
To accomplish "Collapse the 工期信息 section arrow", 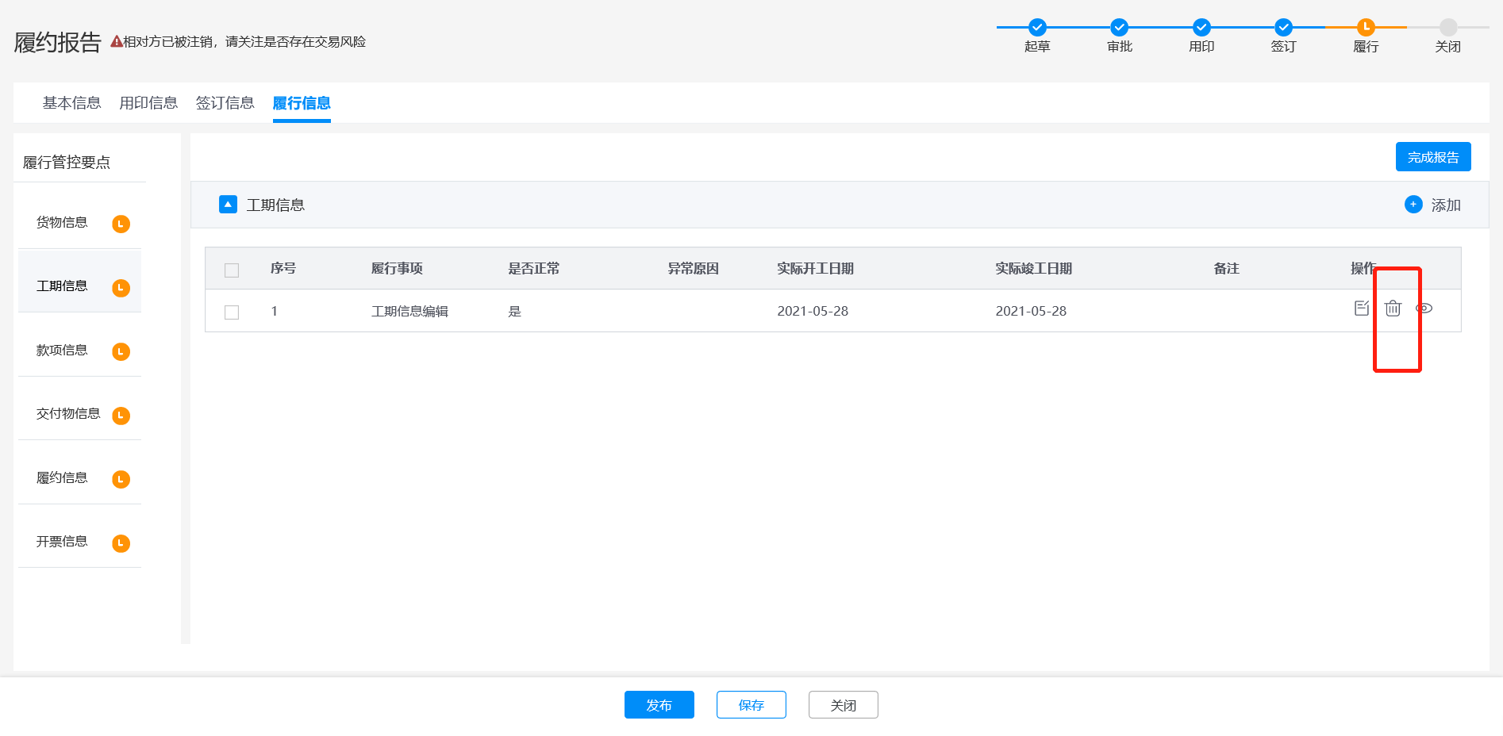I will (x=228, y=205).
